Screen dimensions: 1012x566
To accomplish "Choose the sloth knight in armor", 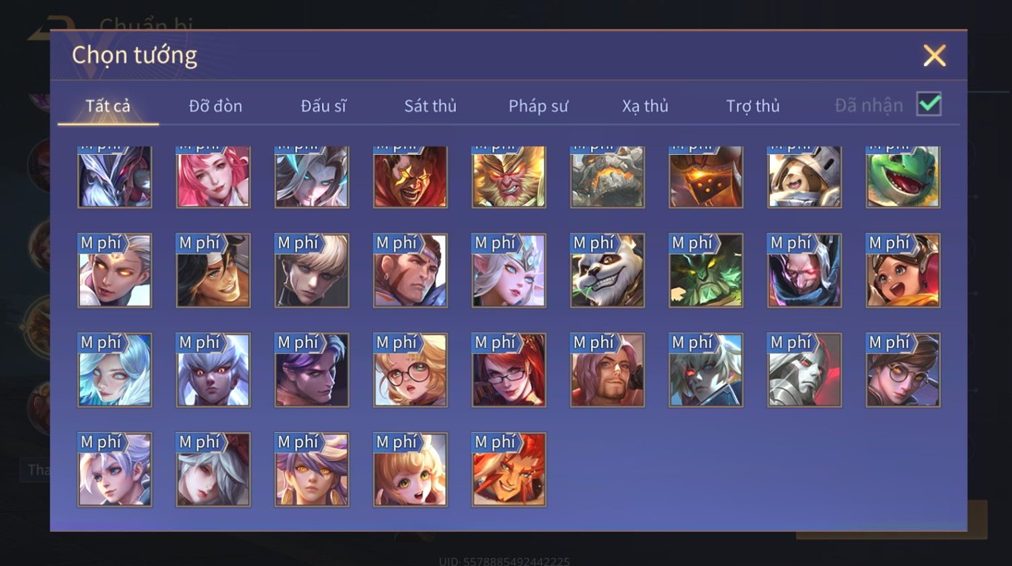I will 804,177.
